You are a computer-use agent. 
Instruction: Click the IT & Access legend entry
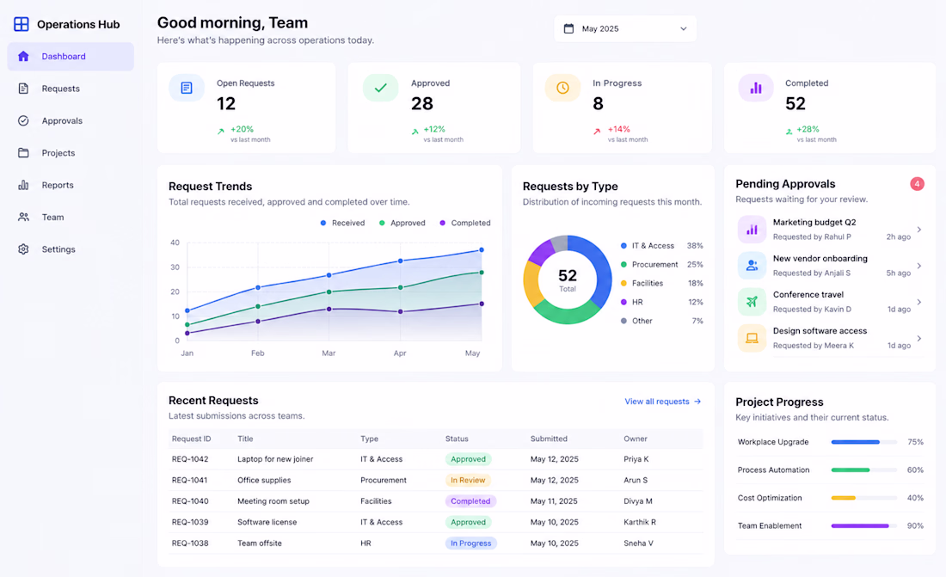662,246
